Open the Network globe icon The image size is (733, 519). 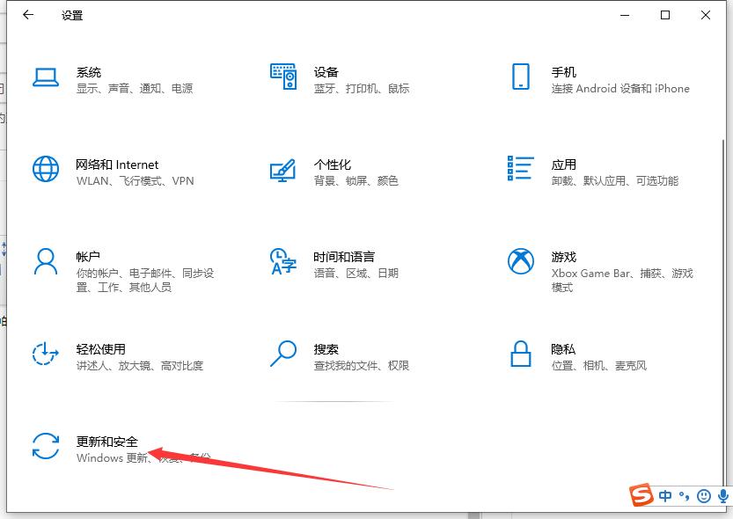(x=46, y=169)
